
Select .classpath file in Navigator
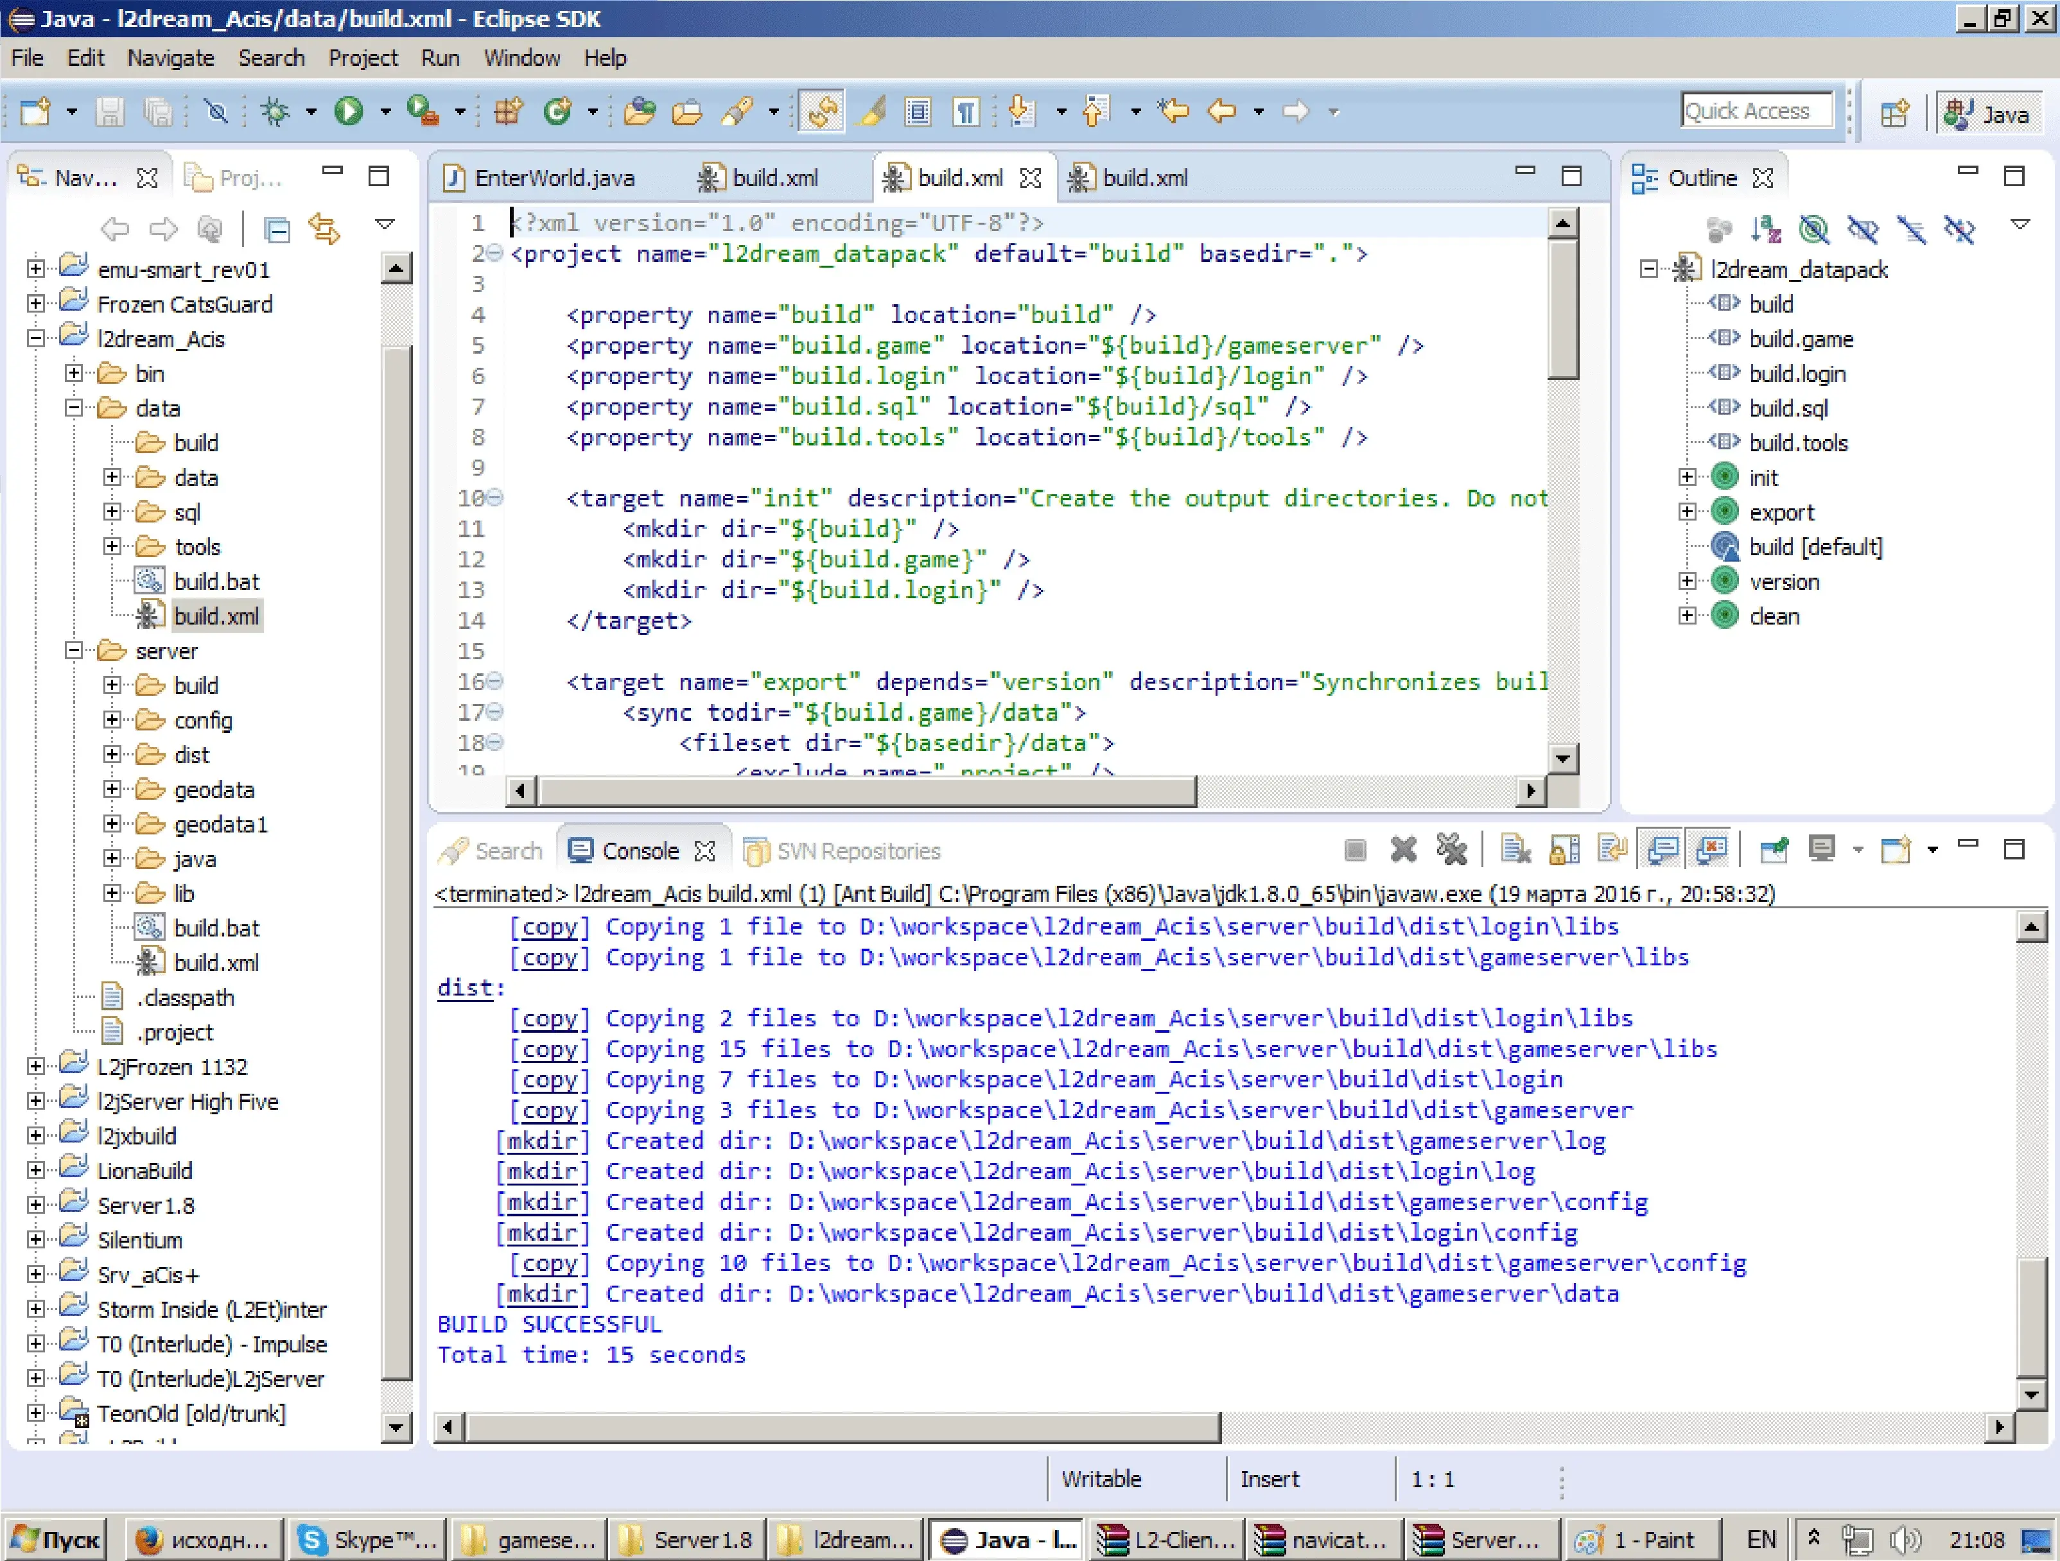186,997
